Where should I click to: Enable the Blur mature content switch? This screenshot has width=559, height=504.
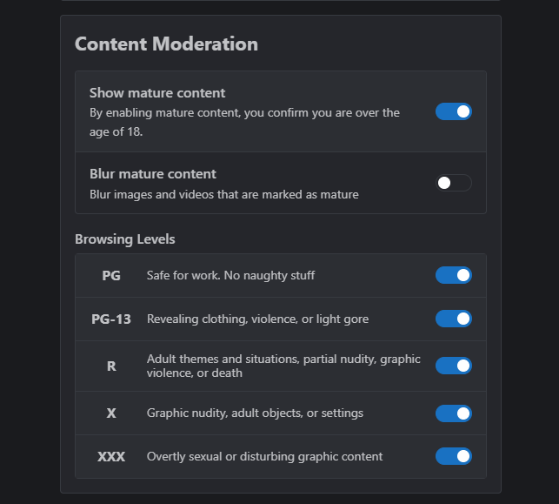(454, 183)
